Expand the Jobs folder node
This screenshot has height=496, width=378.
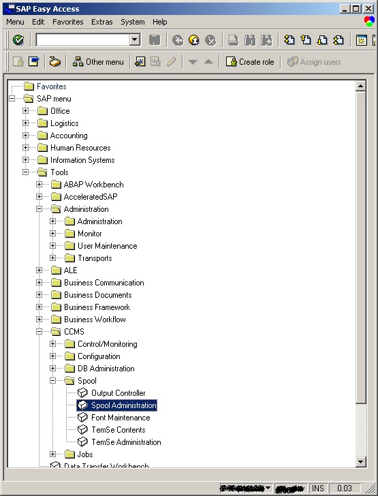point(53,454)
